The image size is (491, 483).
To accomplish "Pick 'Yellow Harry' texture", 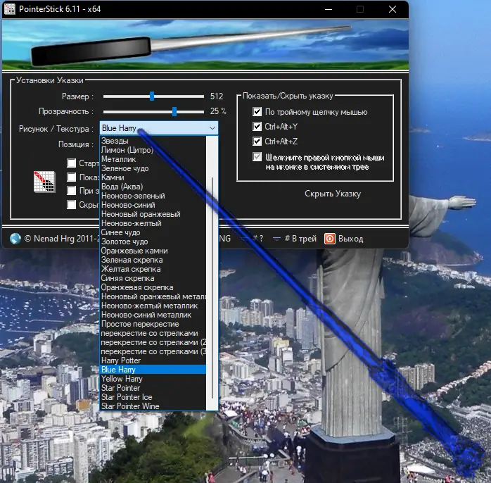I will point(153,379).
